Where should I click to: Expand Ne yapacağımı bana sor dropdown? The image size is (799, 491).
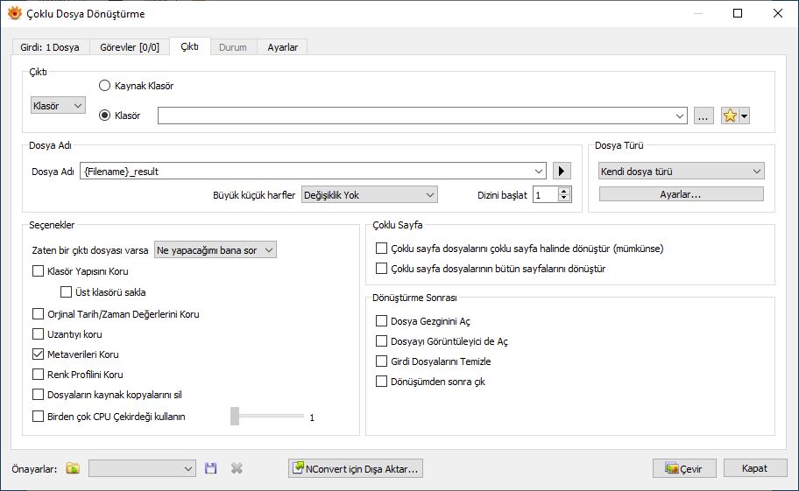215,249
